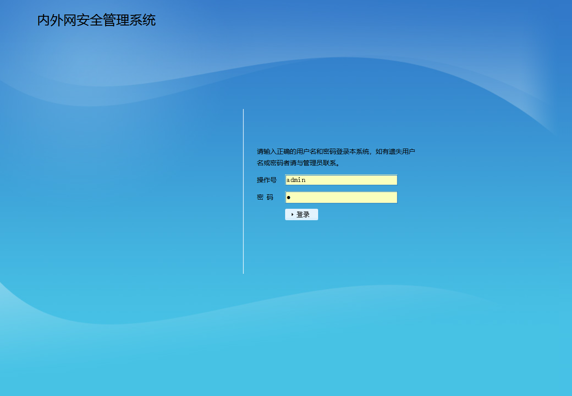Click the 登录 login button

coord(301,214)
